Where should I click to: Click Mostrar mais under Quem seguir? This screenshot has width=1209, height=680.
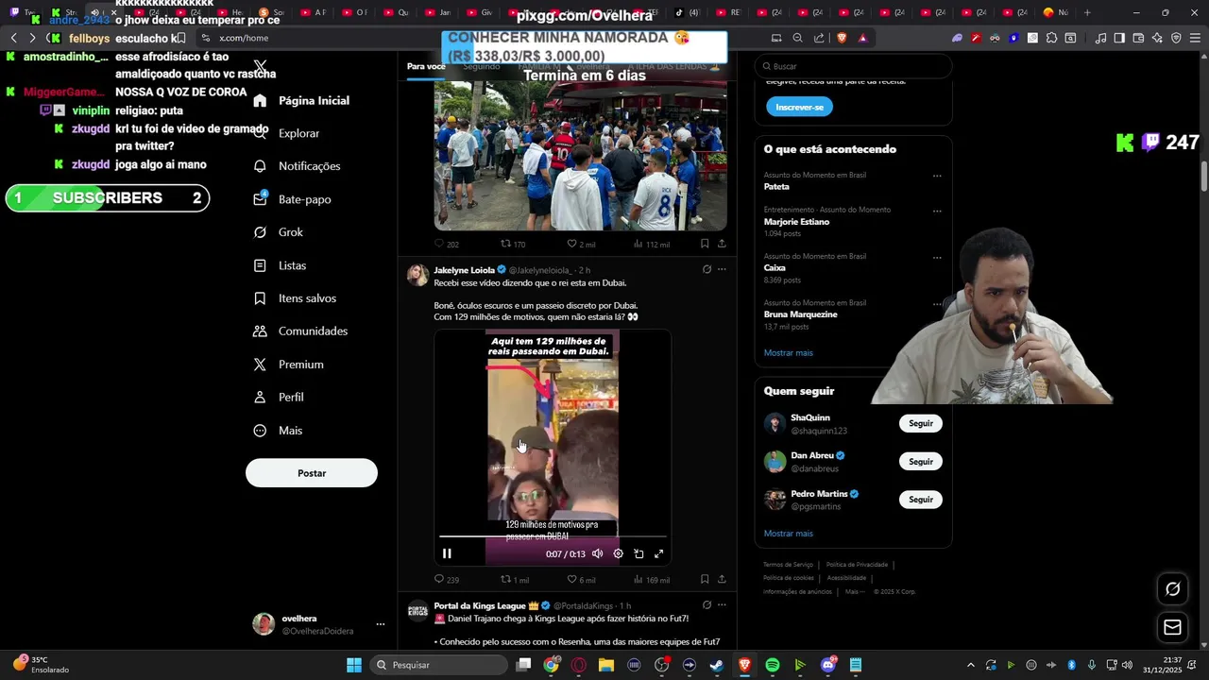(x=788, y=534)
